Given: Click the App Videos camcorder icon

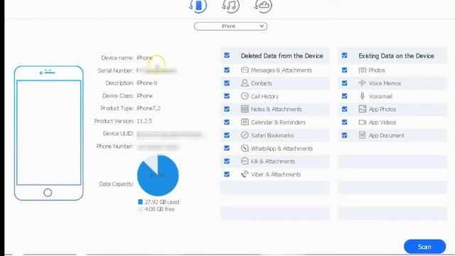Looking at the screenshot, I should (362, 122).
